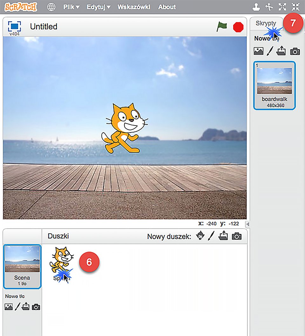Collapse the stage with the small arrow
This screenshot has width=305, height=336.
point(248,224)
